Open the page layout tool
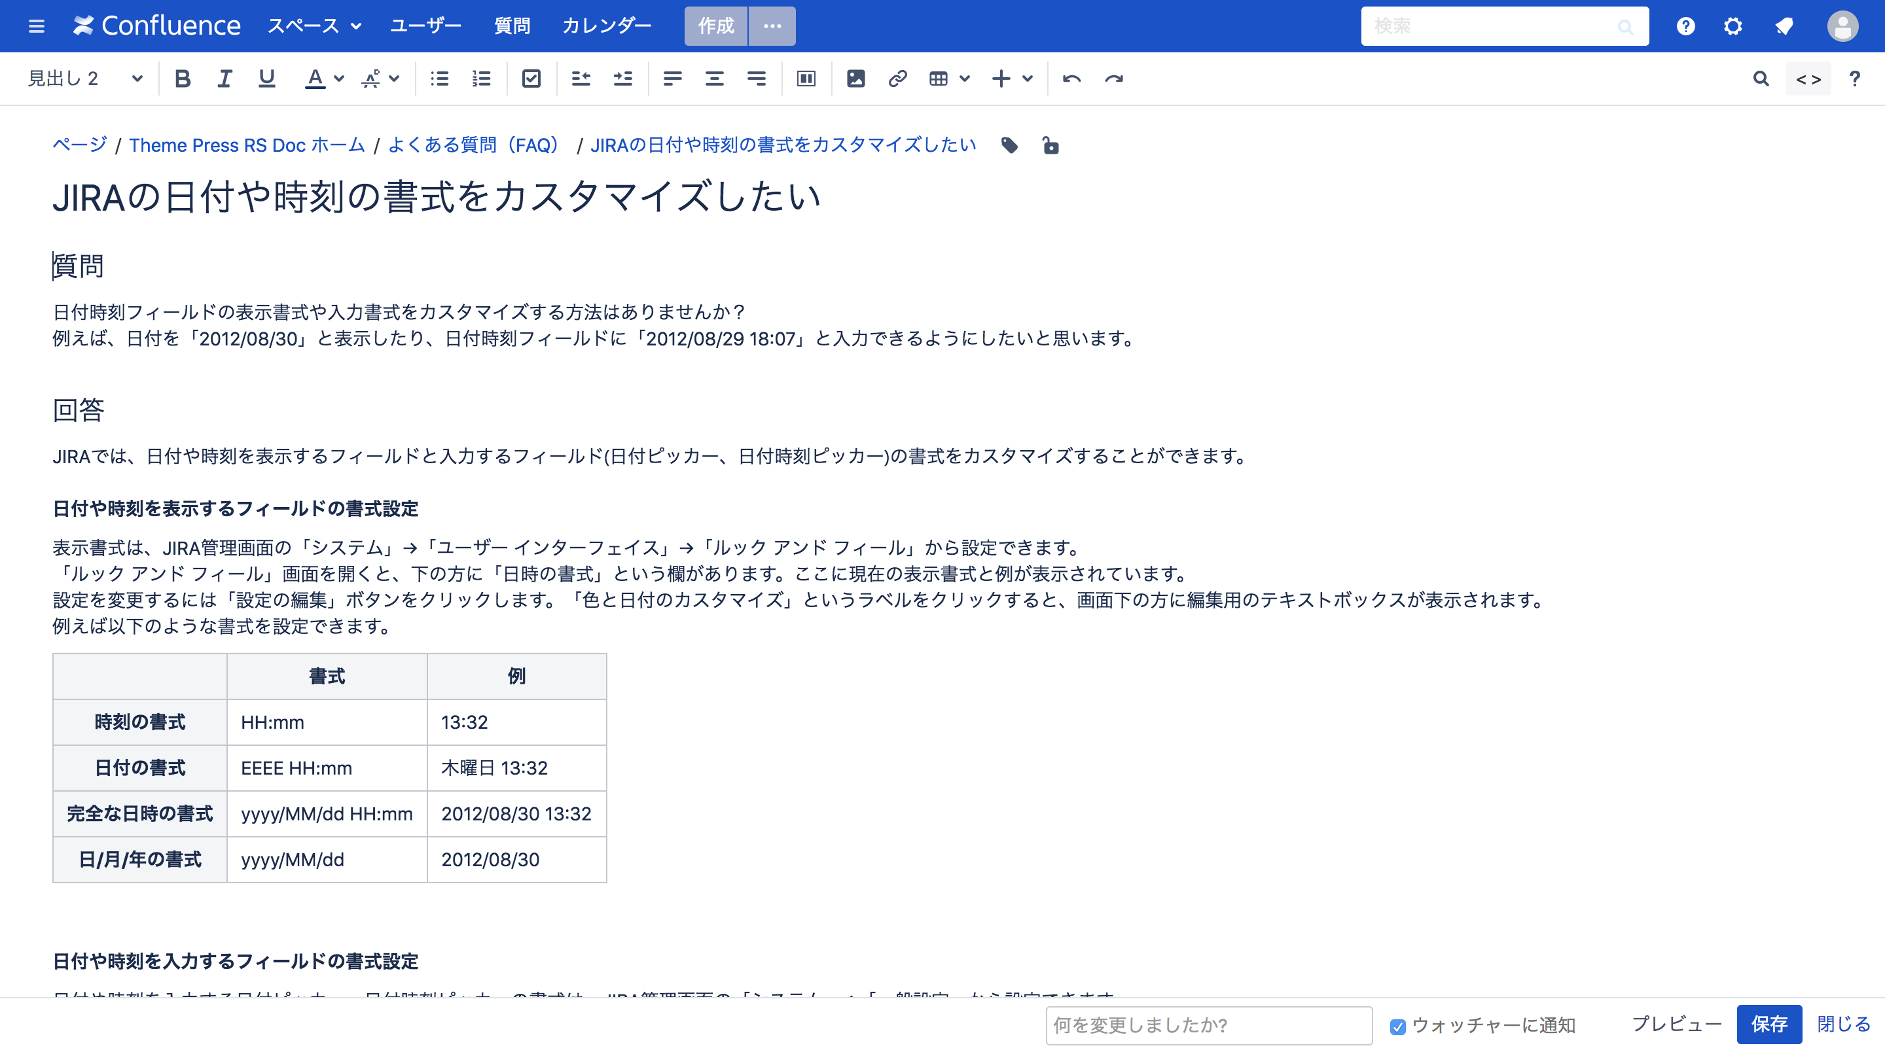 pos(806,79)
